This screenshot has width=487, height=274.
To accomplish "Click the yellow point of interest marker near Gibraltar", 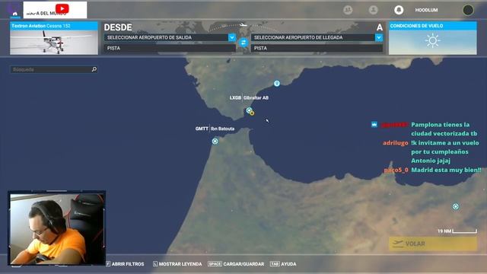I will tap(252, 113).
